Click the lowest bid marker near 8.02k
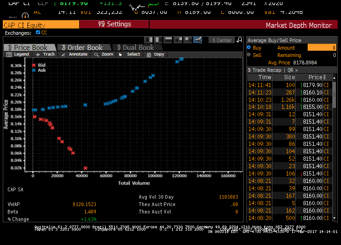The width and height of the screenshot is (341, 245). click(85, 168)
